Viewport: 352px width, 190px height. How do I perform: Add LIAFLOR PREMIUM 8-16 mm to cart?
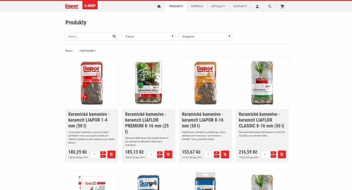pyautogui.click(x=168, y=154)
